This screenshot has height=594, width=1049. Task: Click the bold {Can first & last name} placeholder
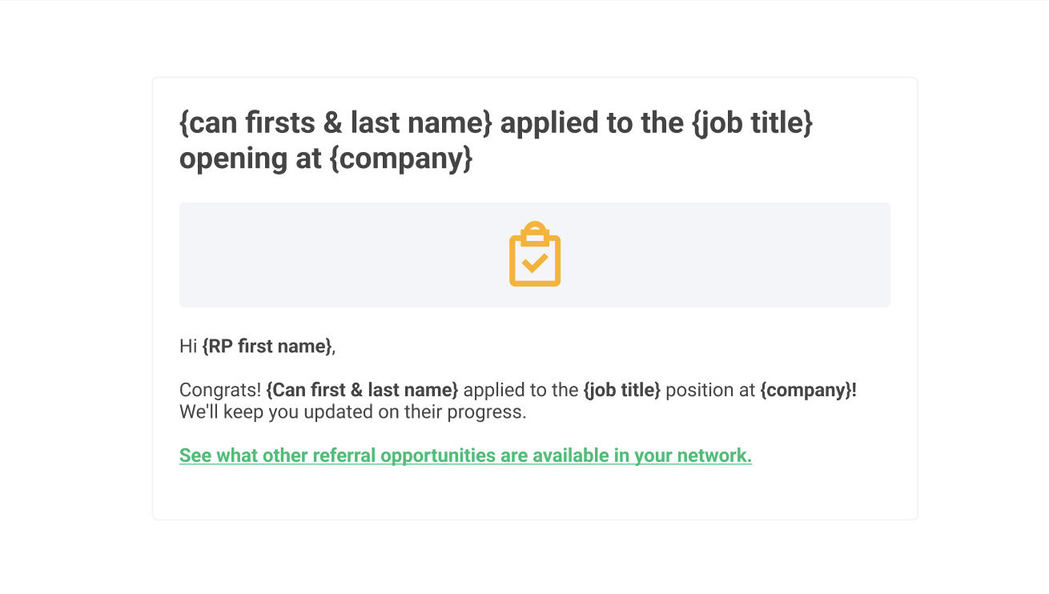(x=362, y=390)
